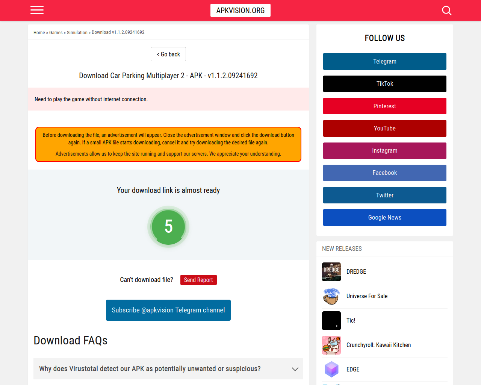
Task: Open the Pinterest follow button
Action: tap(385, 106)
